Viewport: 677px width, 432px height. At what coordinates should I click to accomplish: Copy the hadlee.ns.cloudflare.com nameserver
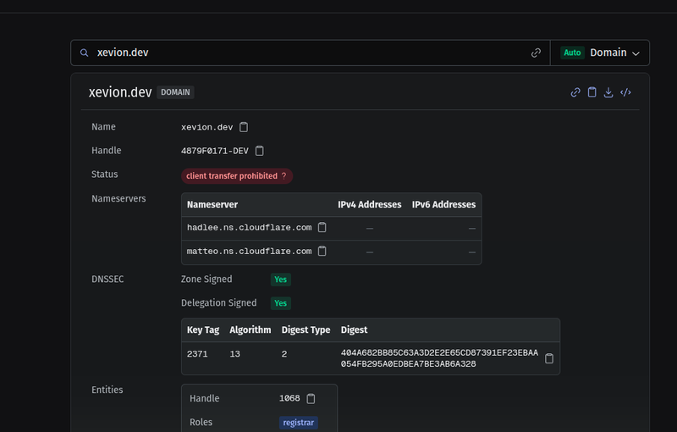click(x=322, y=228)
